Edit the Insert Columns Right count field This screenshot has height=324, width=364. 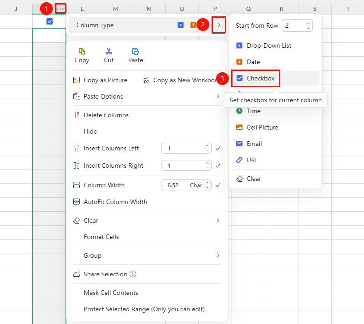coord(187,165)
